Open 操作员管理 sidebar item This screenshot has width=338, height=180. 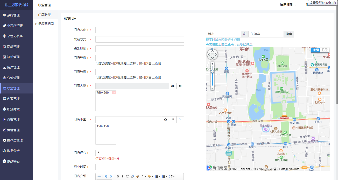17,140
